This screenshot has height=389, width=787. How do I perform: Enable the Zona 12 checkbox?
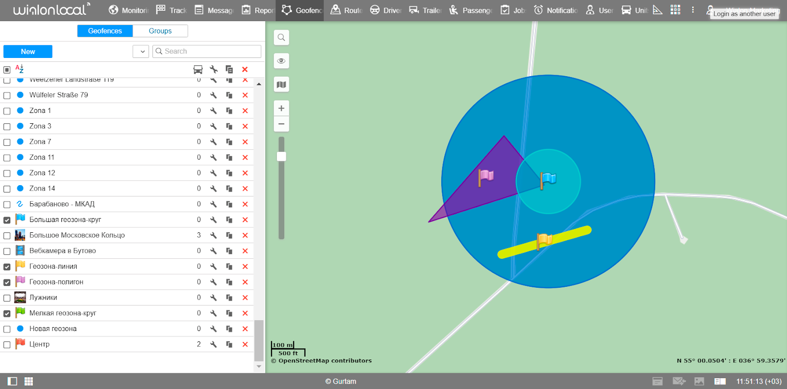[7, 173]
